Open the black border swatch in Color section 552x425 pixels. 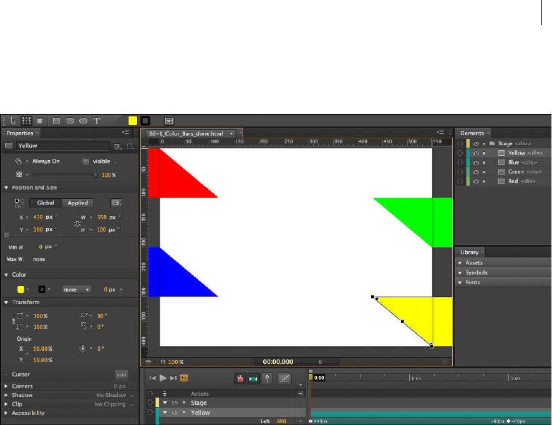[x=42, y=289]
